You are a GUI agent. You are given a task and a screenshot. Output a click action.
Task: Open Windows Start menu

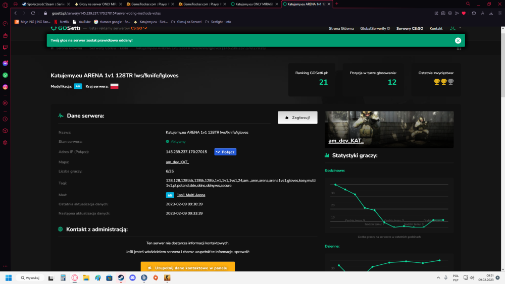click(x=9, y=278)
